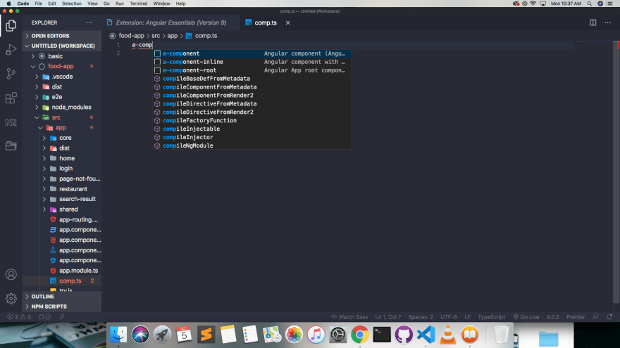620x348 pixels.
Task: Collapse the Untitled (Workspace) section
Action: [62, 46]
